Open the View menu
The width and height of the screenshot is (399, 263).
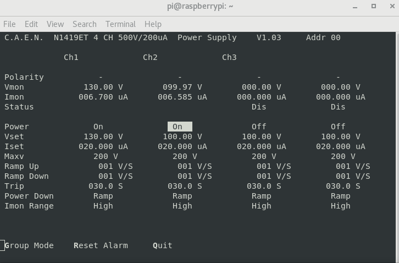point(55,24)
